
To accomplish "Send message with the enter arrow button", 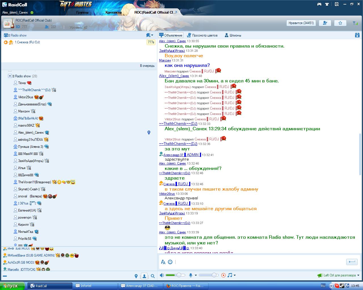I will pos(352,262).
